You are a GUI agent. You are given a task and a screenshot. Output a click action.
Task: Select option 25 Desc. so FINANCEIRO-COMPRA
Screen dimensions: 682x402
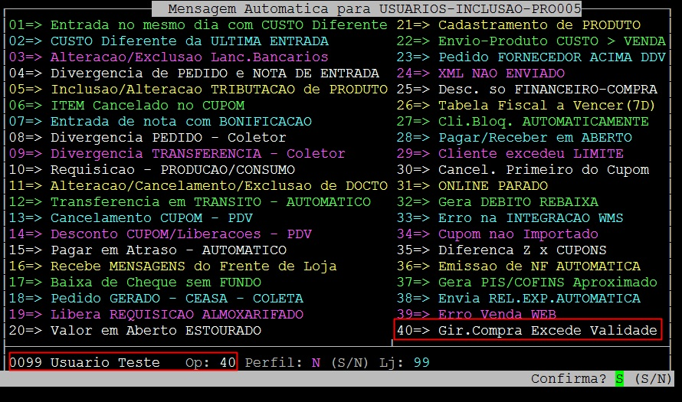[x=526, y=90]
